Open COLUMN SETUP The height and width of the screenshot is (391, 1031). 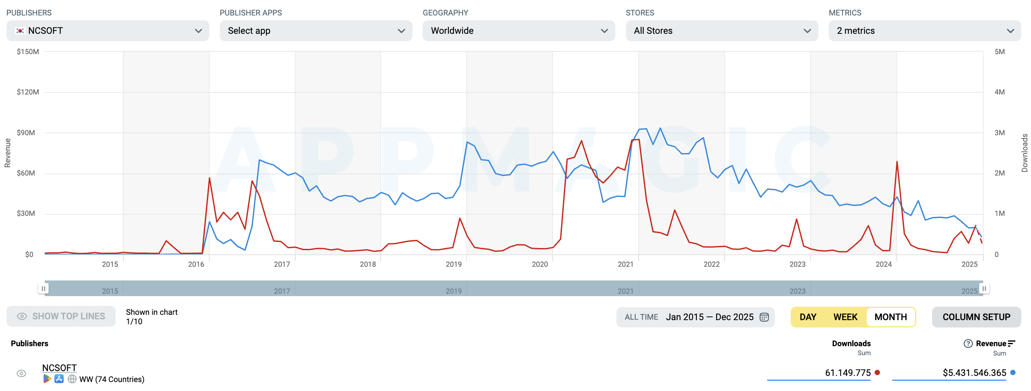pyautogui.click(x=976, y=317)
